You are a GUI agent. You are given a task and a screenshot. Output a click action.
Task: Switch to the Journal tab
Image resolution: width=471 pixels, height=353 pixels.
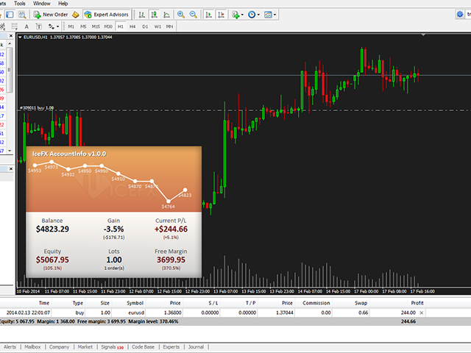196,347
